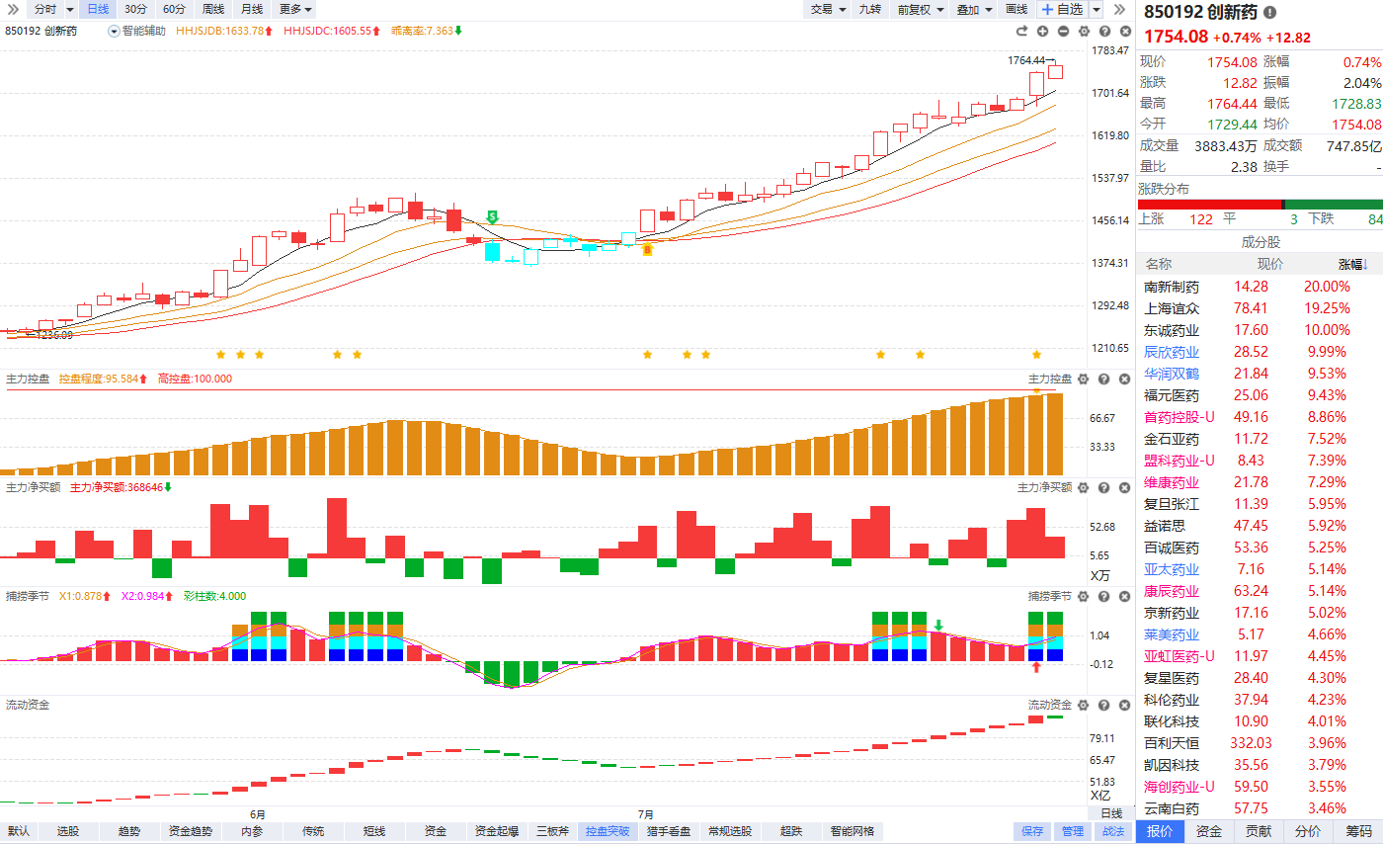Open help for main K-line chart
This screenshot has width=1383, height=844.
pos(1104,31)
